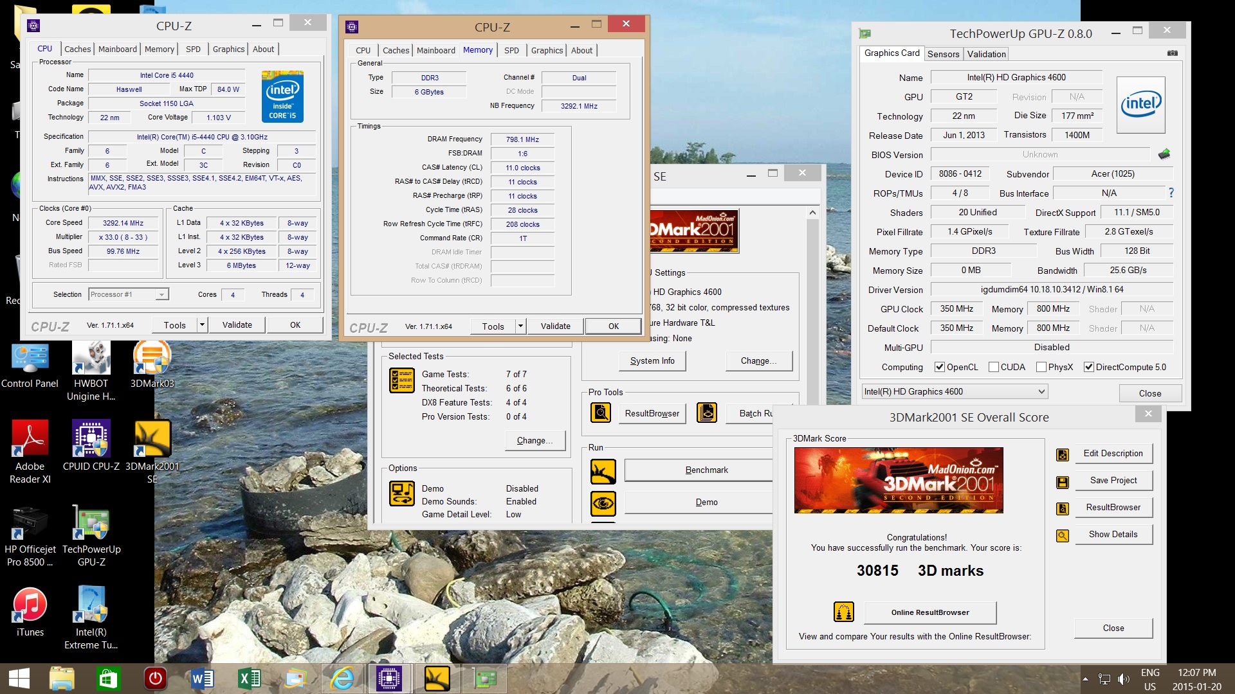Open HWBOT Unigine Heaven desktop shortcut
This screenshot has height=694, width=1235.
[x=91, y=371]
